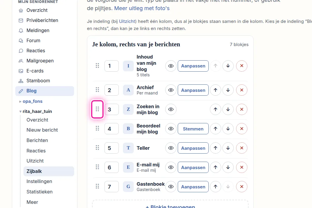
Task: Remove the E-mail mij block
Action: click(242, 167)
